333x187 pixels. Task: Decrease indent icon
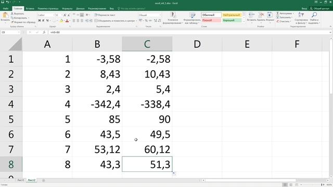pyautogui.click(x=87, y=21)
